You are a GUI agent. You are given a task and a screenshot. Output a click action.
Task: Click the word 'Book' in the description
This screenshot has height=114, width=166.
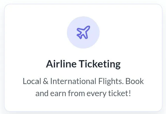tap(135, 81)
